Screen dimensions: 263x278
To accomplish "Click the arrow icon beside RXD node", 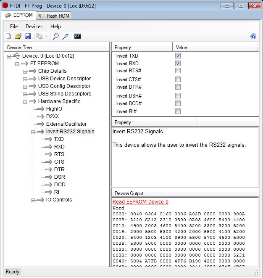I will click(x=49, y=147).
